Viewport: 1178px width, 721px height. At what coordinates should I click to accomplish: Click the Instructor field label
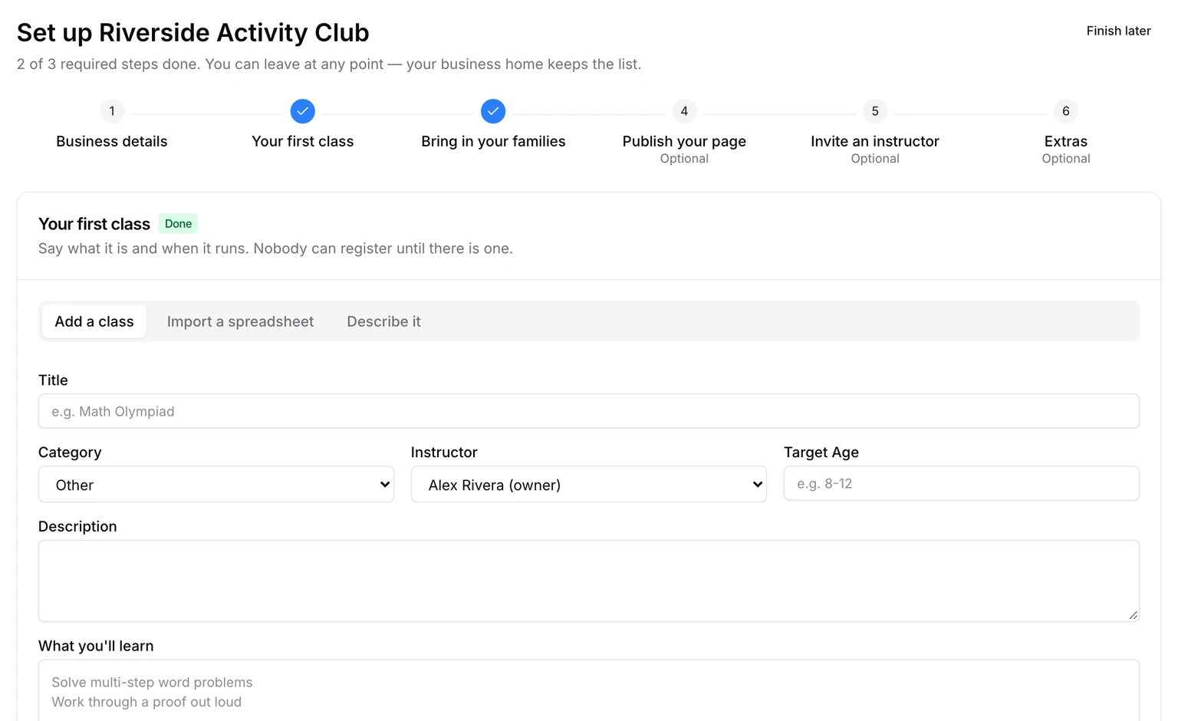click(444, 453)
